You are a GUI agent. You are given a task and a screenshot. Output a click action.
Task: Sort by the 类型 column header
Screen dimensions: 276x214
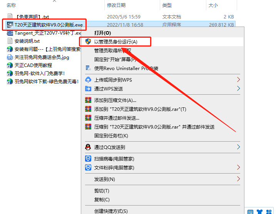point(167,5)
